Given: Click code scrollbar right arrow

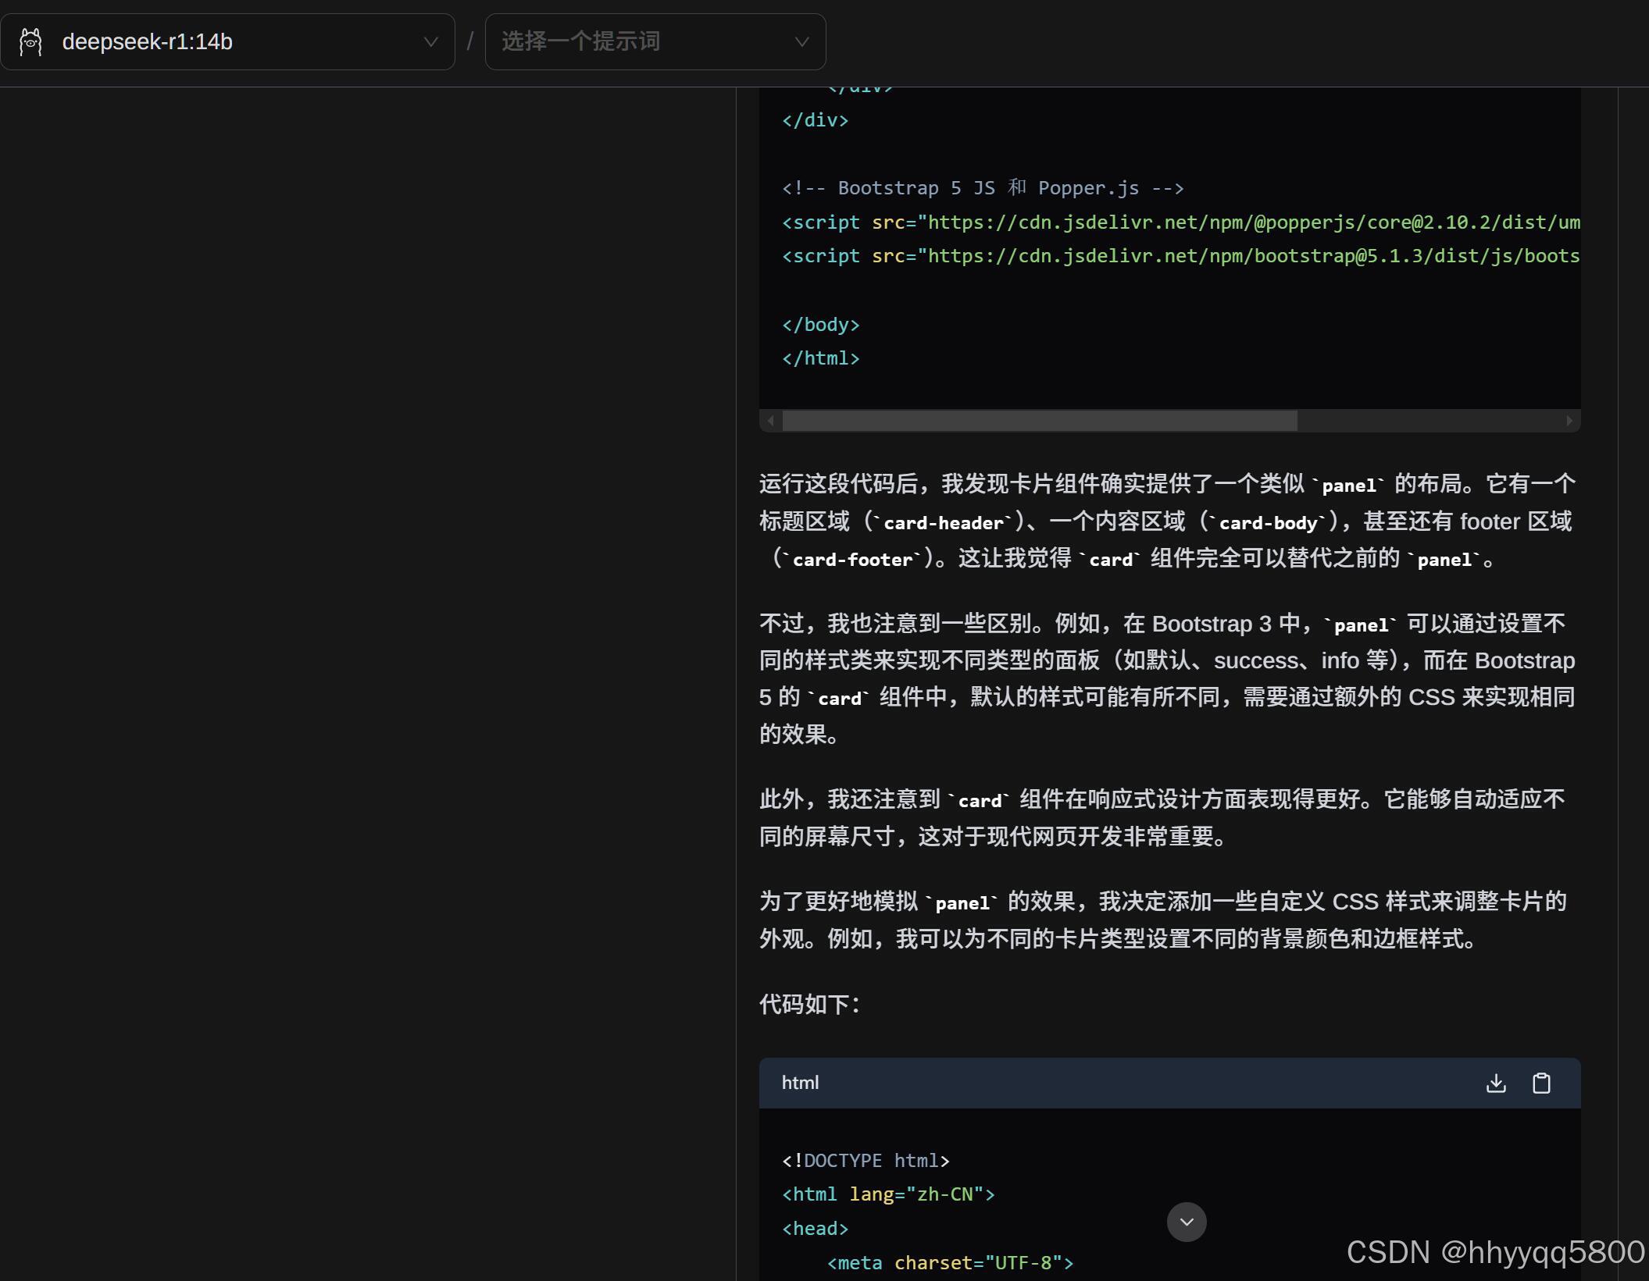Looking at the screenshot, I should (1569, 421).
